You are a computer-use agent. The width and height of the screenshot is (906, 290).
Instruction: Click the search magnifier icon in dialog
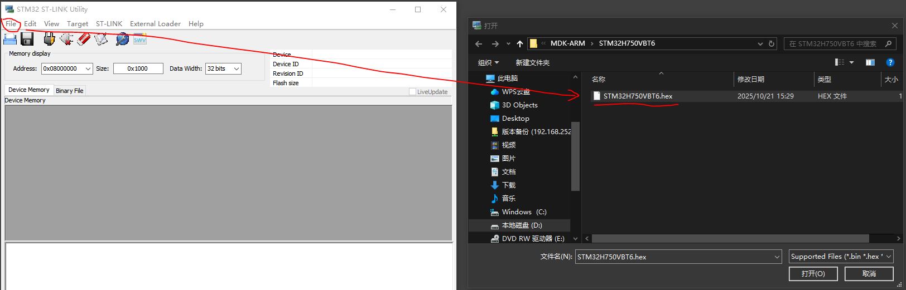889,43
